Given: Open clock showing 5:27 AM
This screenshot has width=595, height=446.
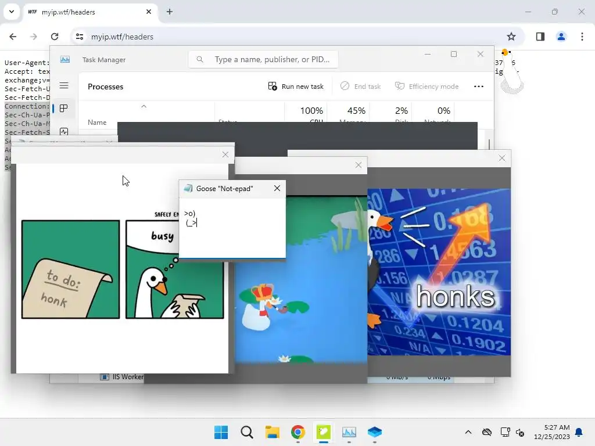Looking at the screenshot, I should 552,432.
